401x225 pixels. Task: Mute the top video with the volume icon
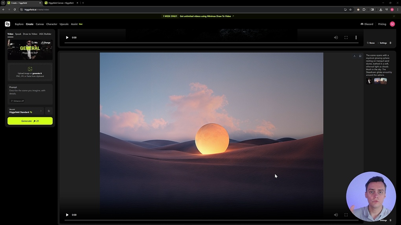coord(336,37)
